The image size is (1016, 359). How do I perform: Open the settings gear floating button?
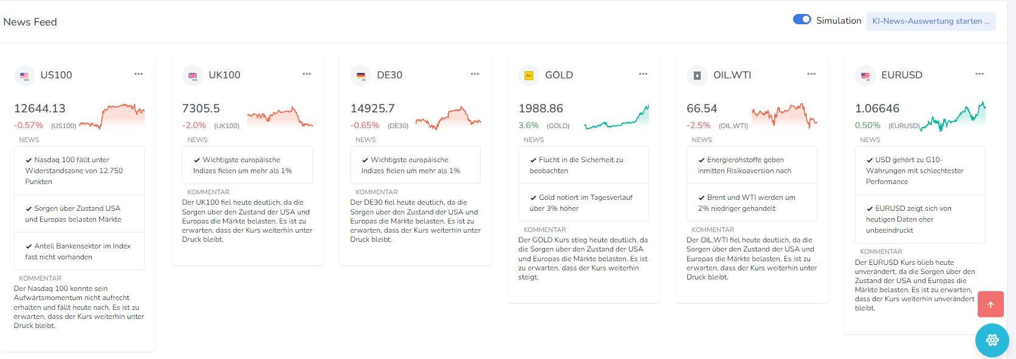coord(992,340)
